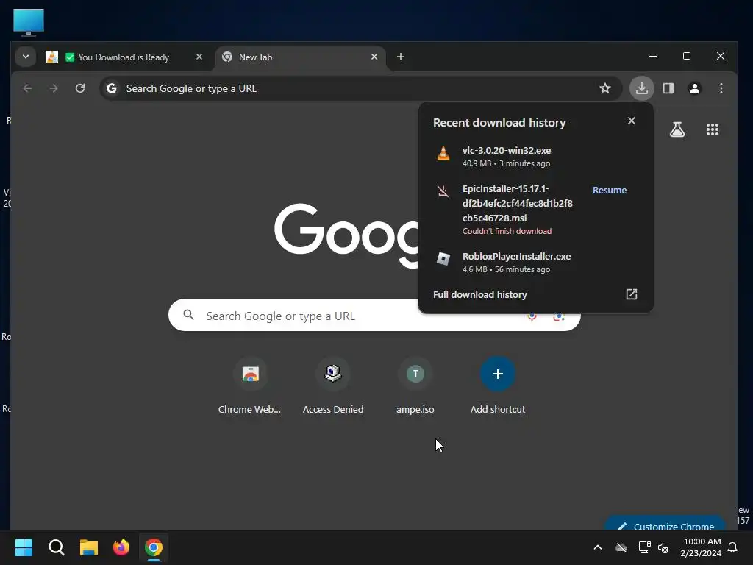The image size is (753, 565).
Task: Open Chrome Labs flask icon
Action: (x=677, y=129)
